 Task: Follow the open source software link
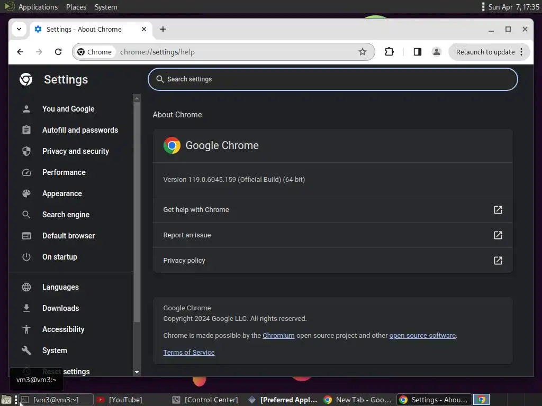[422, 336]
